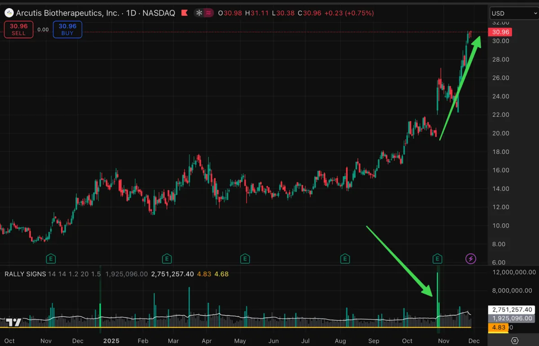Image resolution: width=539 pixels, height=346 pixels.
Task: Click the change value +0.23 (+0.75%)
Action: [349, 13]
